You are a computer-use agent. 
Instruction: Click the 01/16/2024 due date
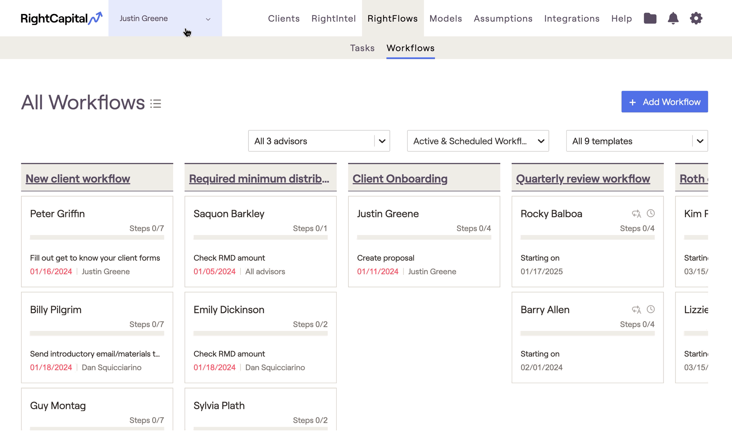tap(51, 272)
